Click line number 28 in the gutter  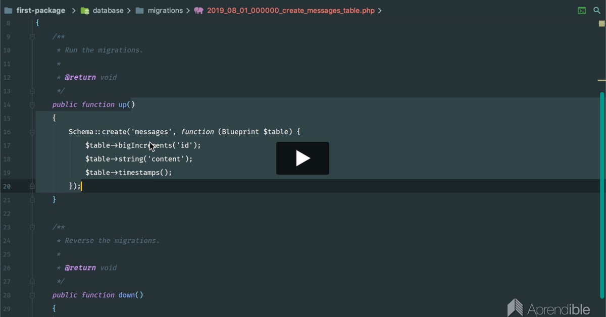pos(7,295)
